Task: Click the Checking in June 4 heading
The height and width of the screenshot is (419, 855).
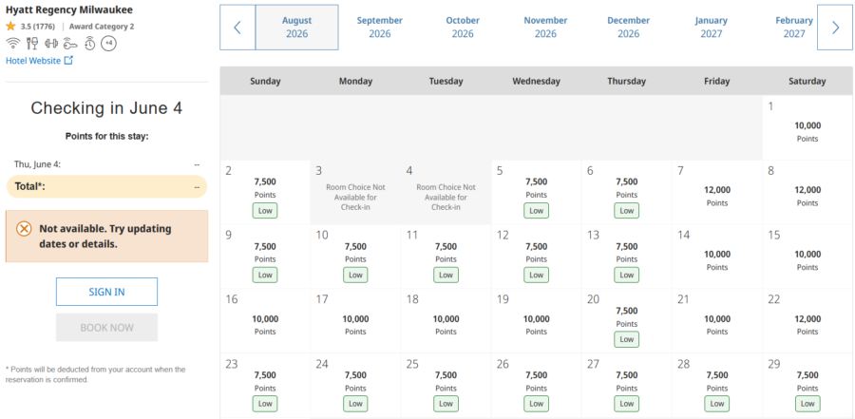Action: coord(106,108)
